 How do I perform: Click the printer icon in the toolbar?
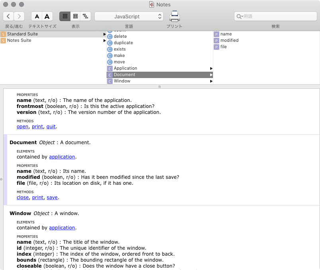[174, 16]
